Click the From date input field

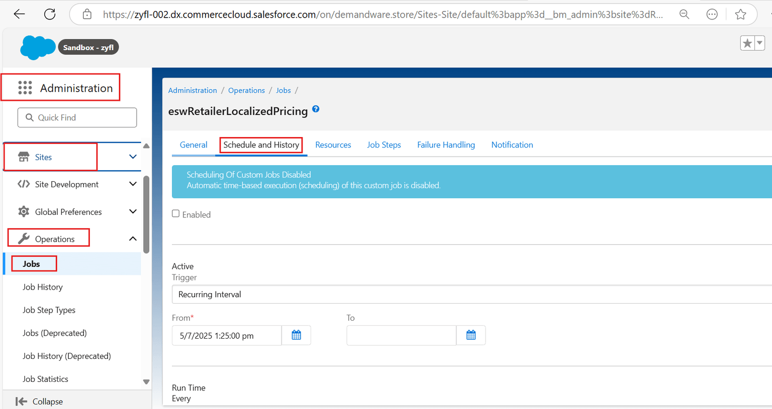click(x=227, y=335)
